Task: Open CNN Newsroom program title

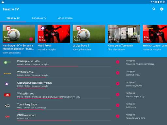Action: pos(27,115)
